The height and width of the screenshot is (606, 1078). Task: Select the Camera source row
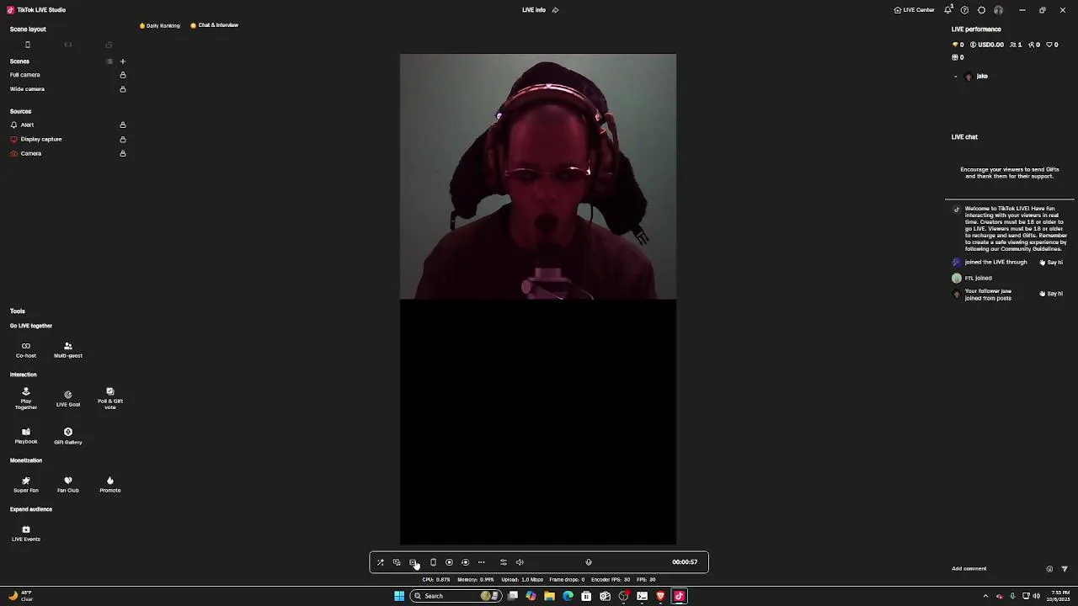(x=67, y=153)
